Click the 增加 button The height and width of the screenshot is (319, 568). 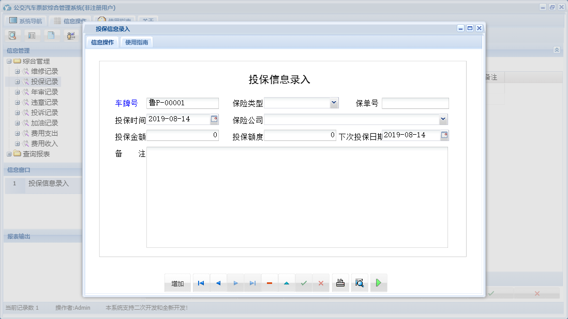pyautogui.click(x=177, y=282)
